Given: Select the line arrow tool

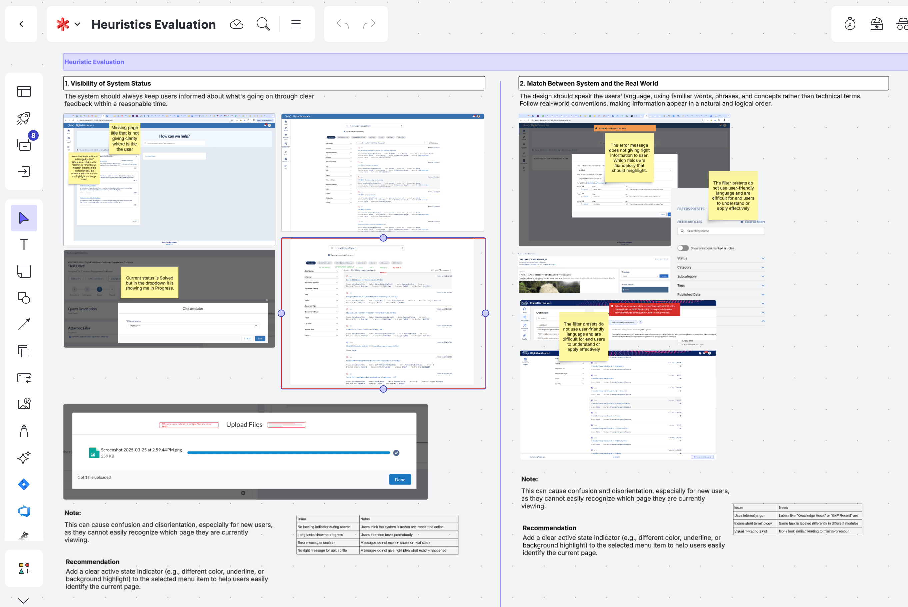Looking at the screenshot, I should [24, 324].
